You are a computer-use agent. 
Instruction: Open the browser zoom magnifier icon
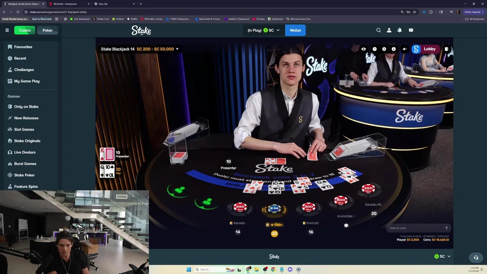(402, 12)
